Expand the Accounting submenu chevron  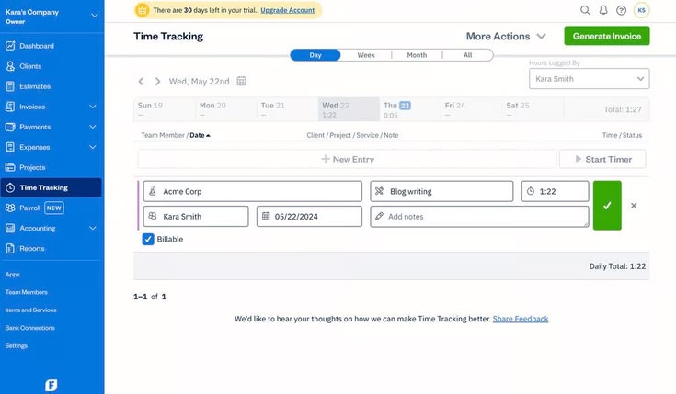click(x=93, y=228)
